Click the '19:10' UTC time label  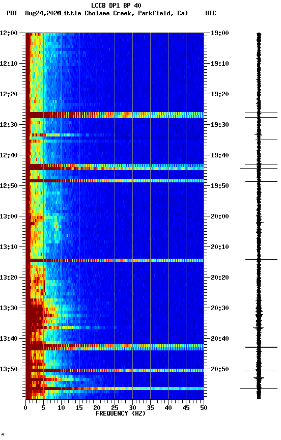click(220, 64)
